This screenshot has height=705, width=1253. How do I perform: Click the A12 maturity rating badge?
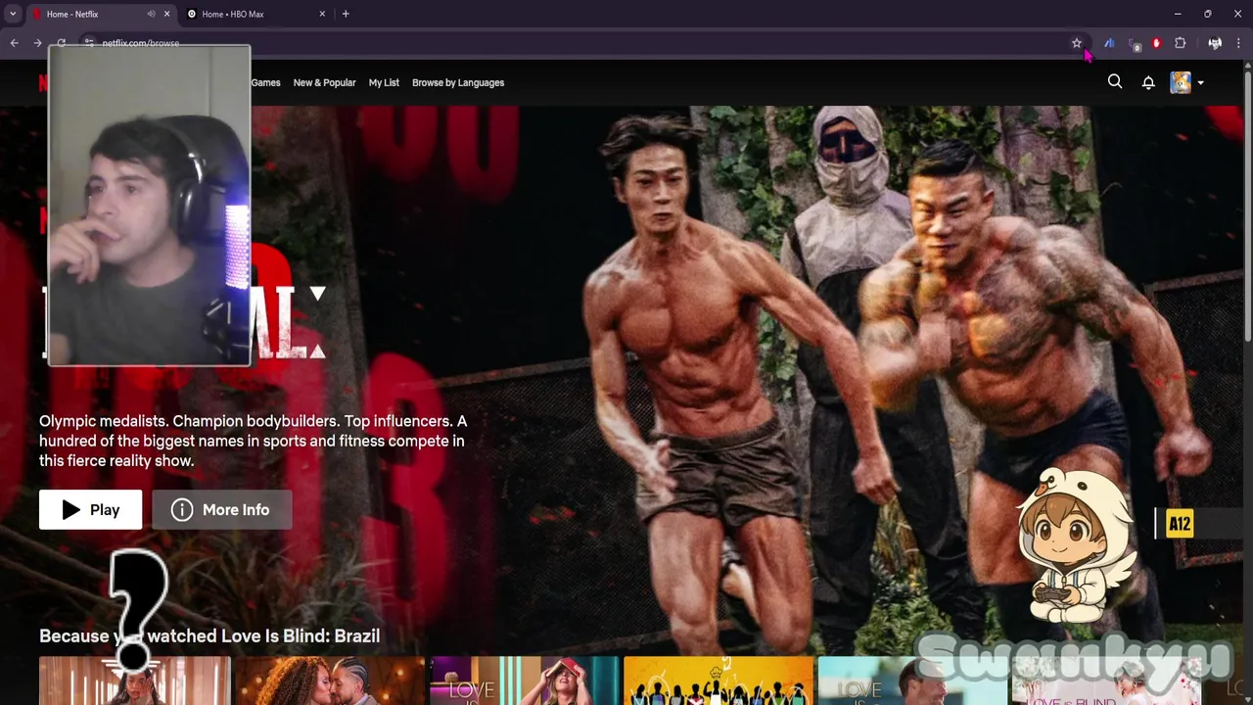coord(1180,524)
